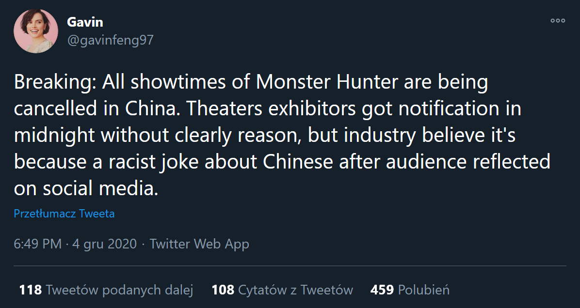
Task: Open the profile via the display name Gavin
Action: click(84, 22)
